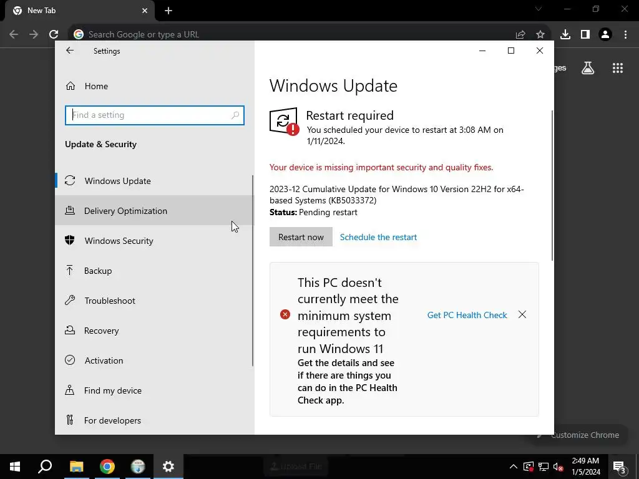Click the search magnifier in Find a setting
Viewport: 639px width, 479px height.
point(235,115)
